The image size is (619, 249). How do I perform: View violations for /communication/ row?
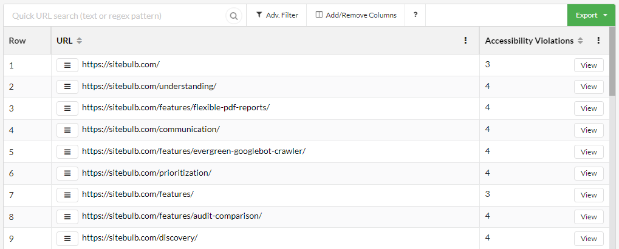[x=589, y=130]
